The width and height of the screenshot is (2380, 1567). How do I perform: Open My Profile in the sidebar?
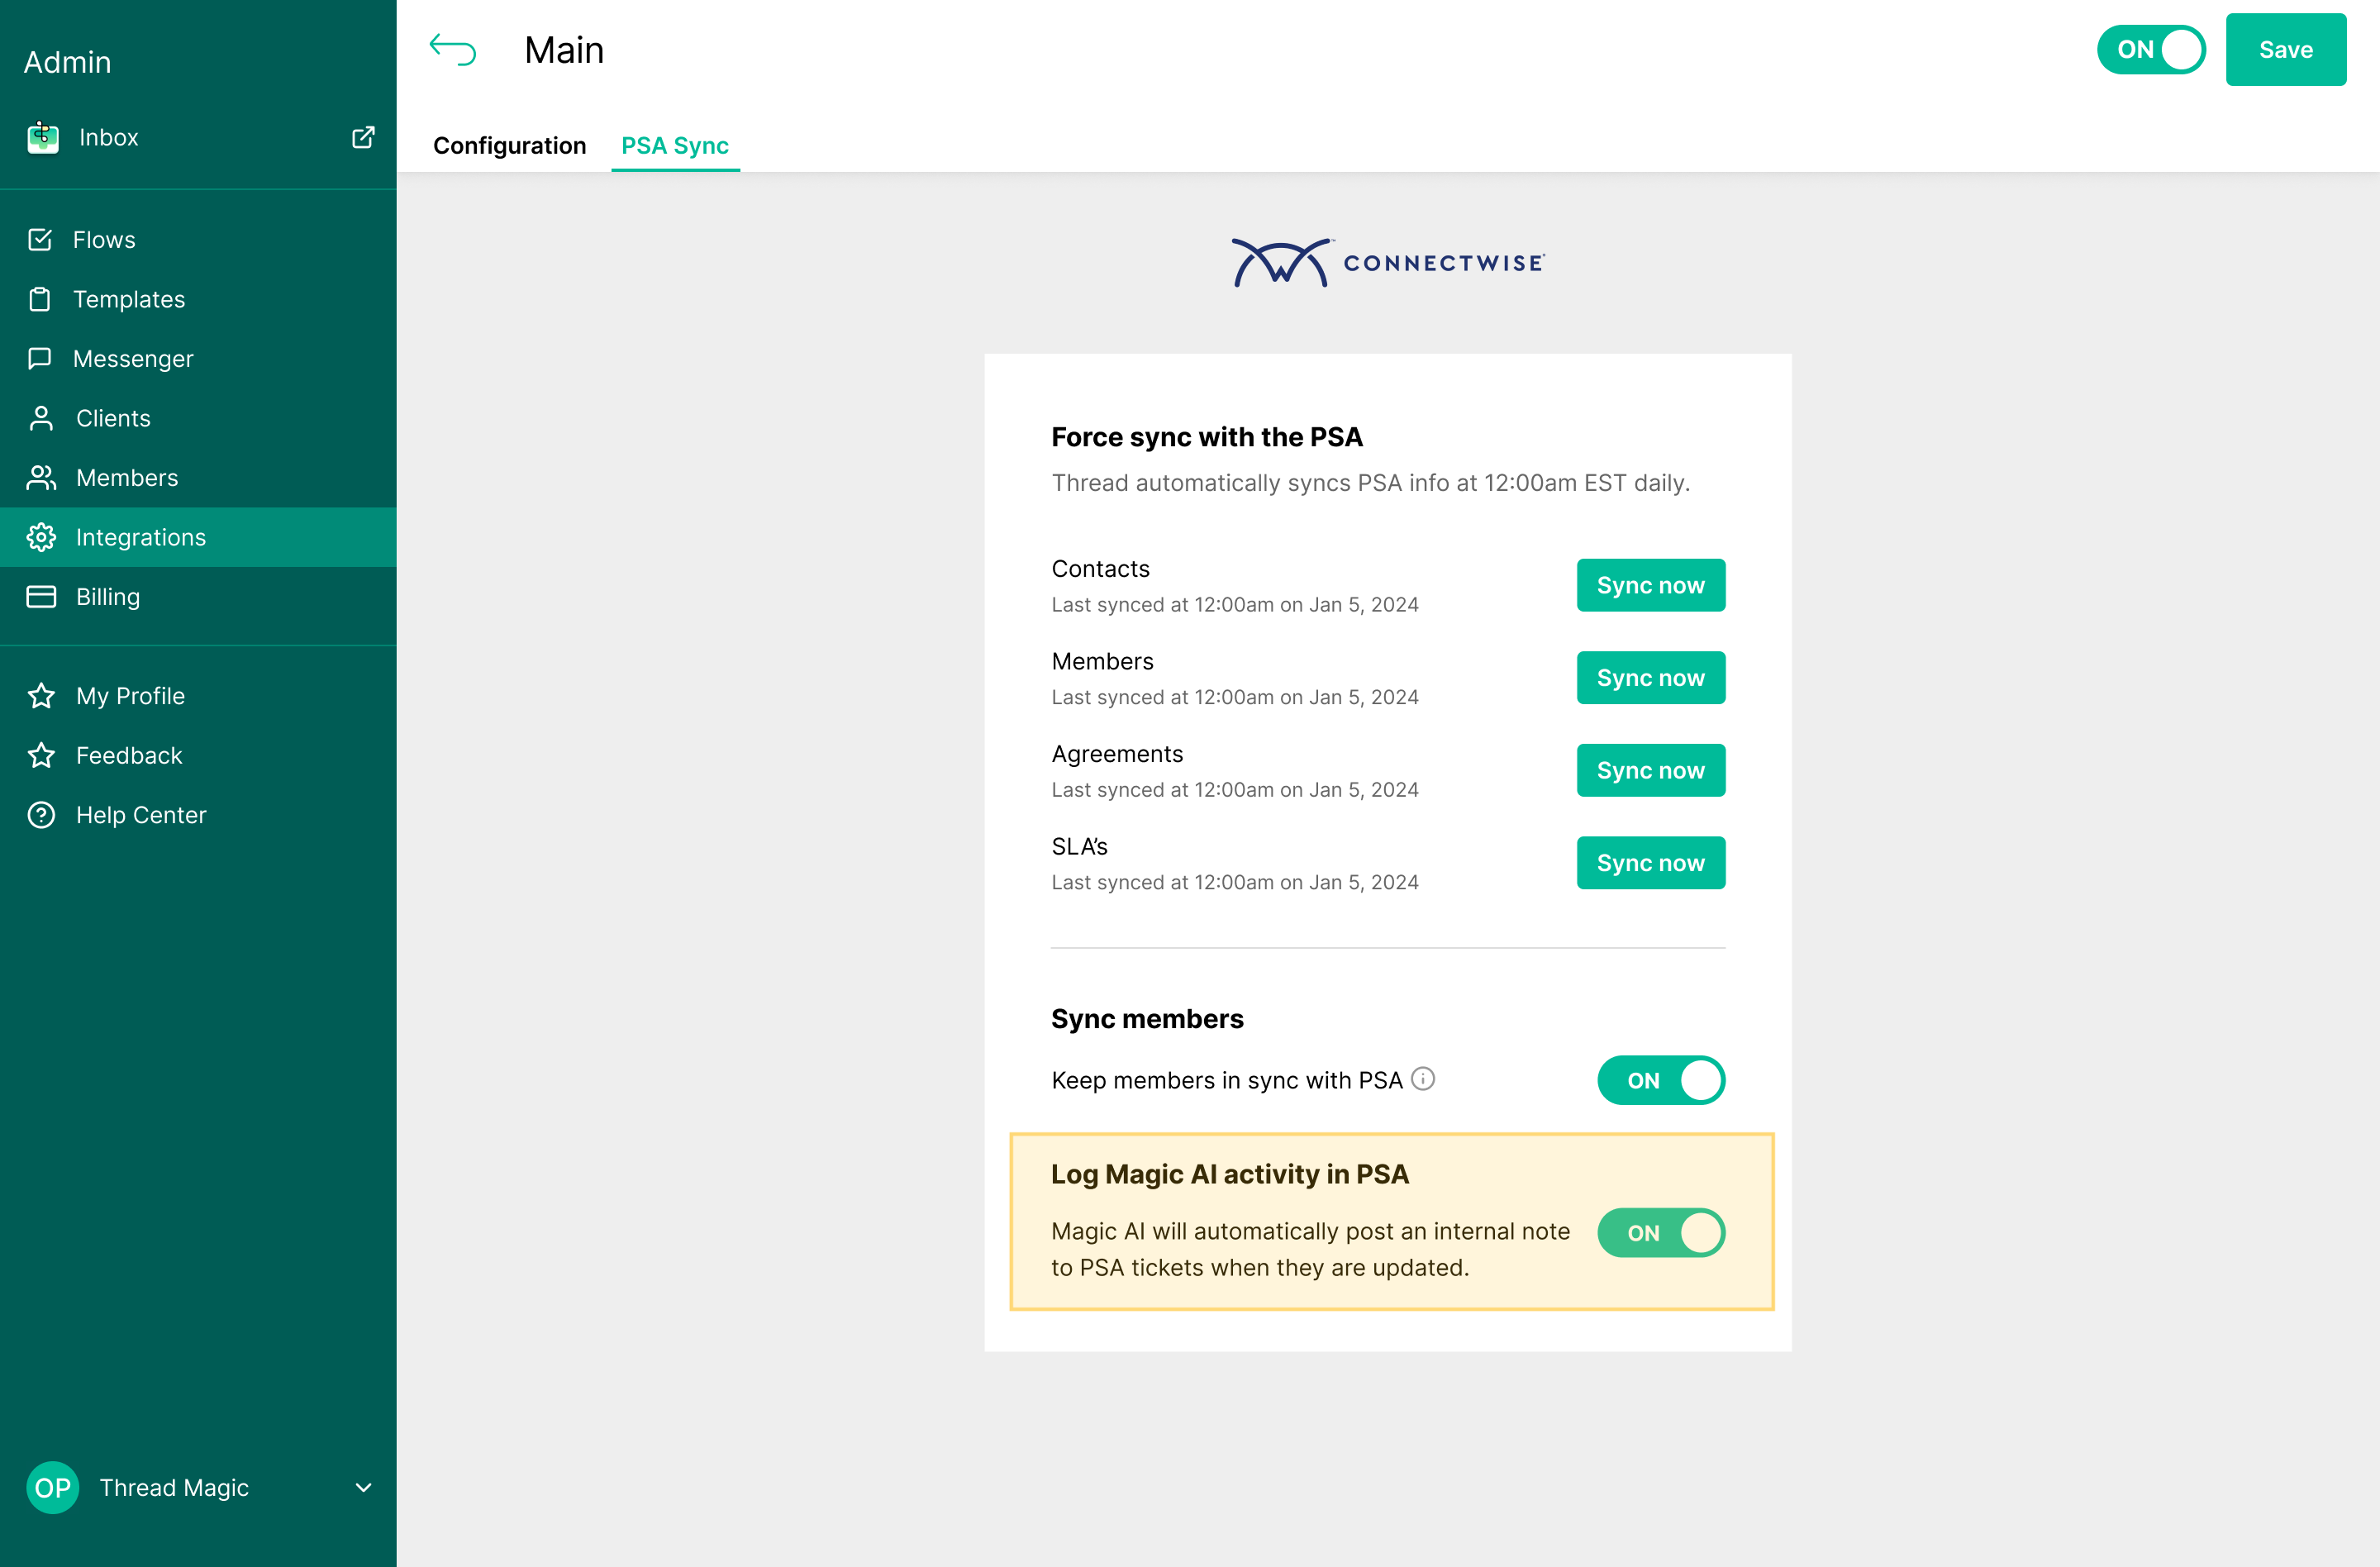198,696
